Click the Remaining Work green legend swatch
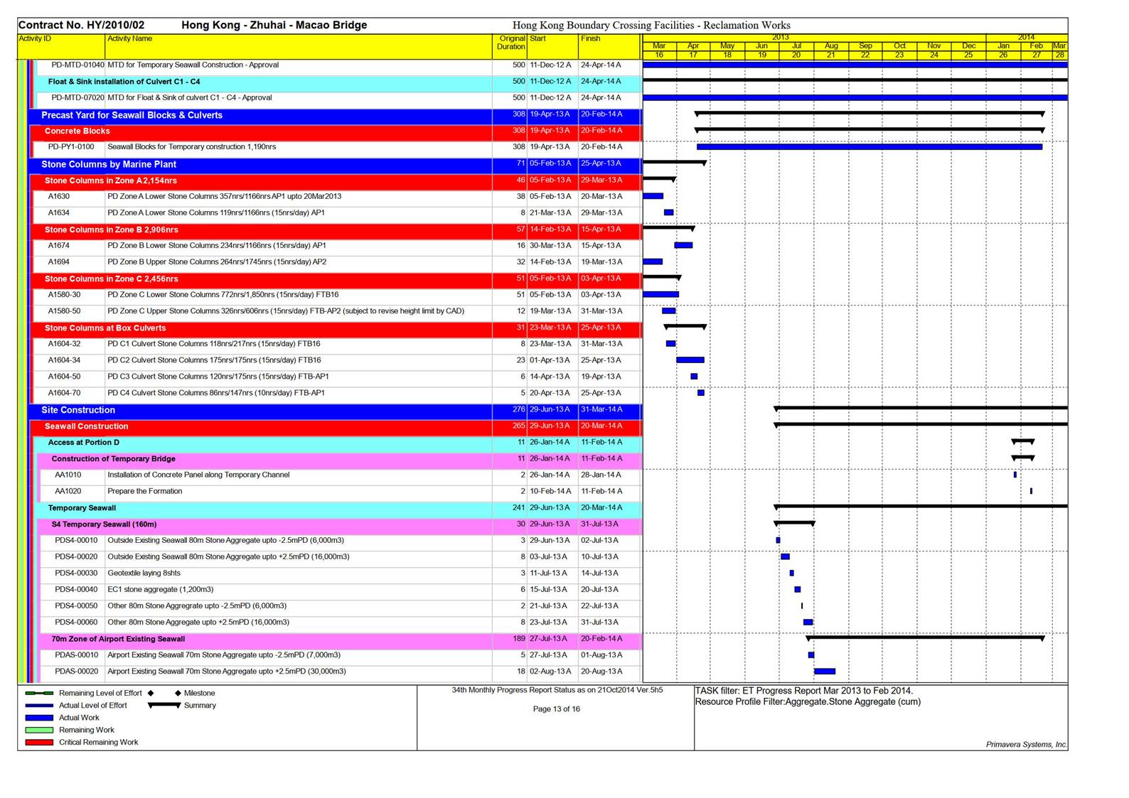This screenshot has height=798, width=1129. click(x=39, y=730)
